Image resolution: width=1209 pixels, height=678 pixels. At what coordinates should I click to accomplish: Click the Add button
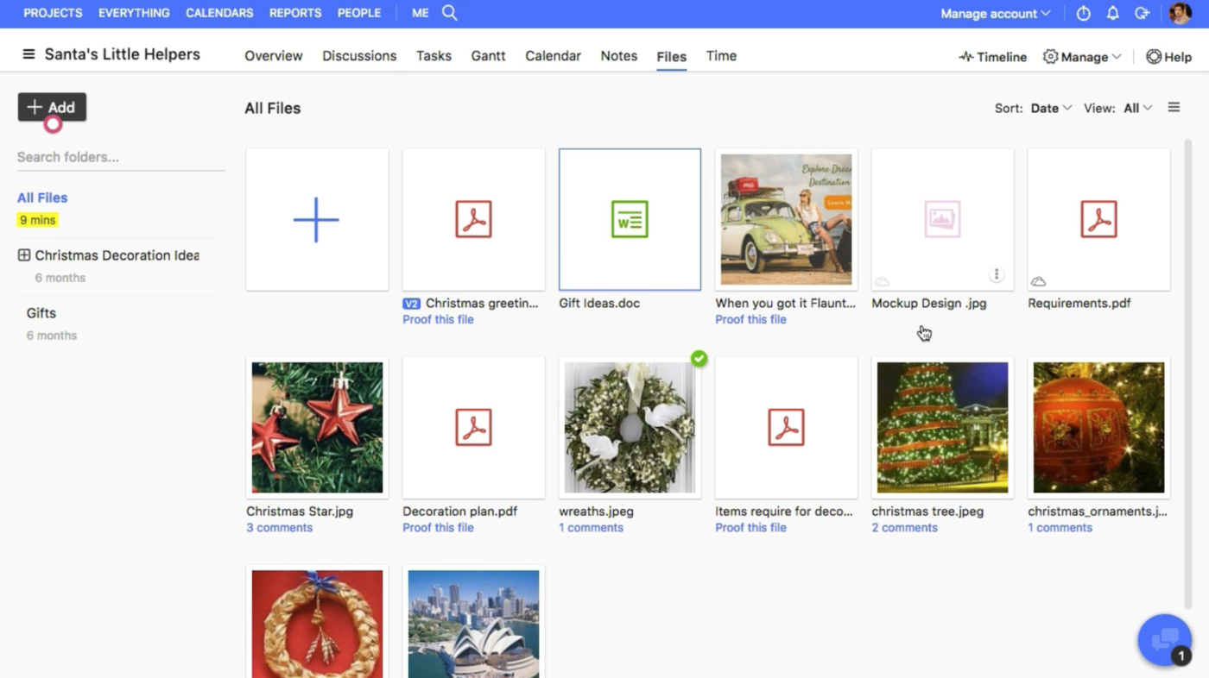tap(52, 107)
